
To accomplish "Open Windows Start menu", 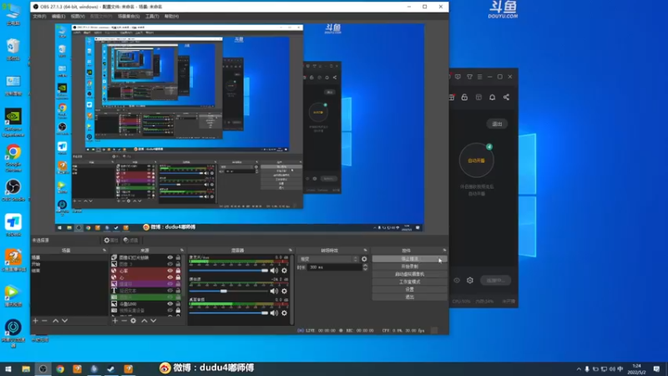I will coord(8,369).
